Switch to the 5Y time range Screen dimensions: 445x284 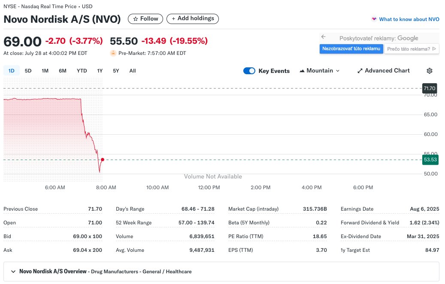[116, 71]
